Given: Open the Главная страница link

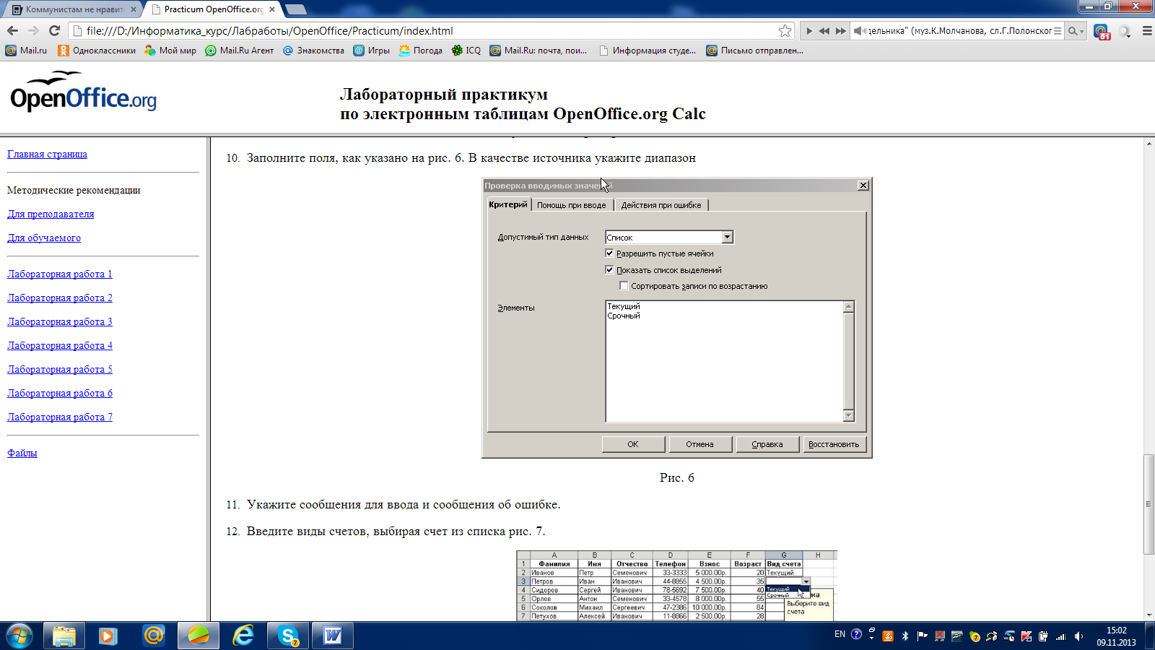Looking at the screenshot, I should (x=47, y=154).
